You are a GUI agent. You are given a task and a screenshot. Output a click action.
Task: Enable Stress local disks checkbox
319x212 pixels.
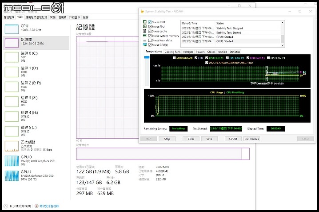point(150,40)
